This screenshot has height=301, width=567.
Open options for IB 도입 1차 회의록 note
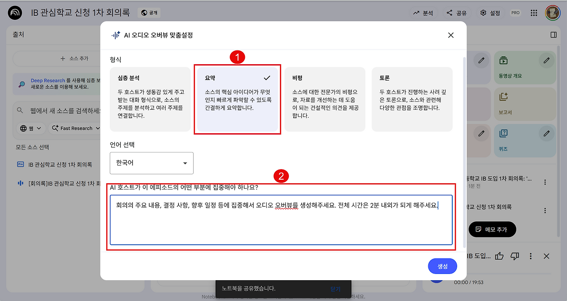[545, 182]
